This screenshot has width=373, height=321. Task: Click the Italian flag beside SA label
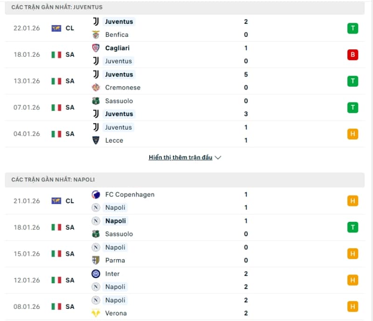56,55
